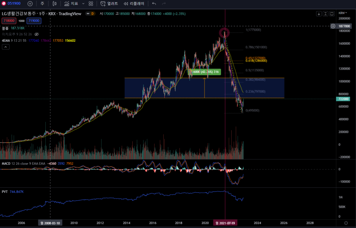
Task: Open the 지표 indicators dialog
Action: (71, 3)
